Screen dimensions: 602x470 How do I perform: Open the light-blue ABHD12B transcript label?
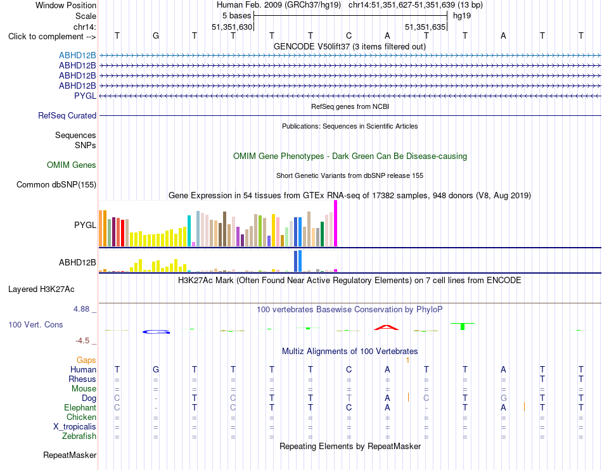click(77, 56)
